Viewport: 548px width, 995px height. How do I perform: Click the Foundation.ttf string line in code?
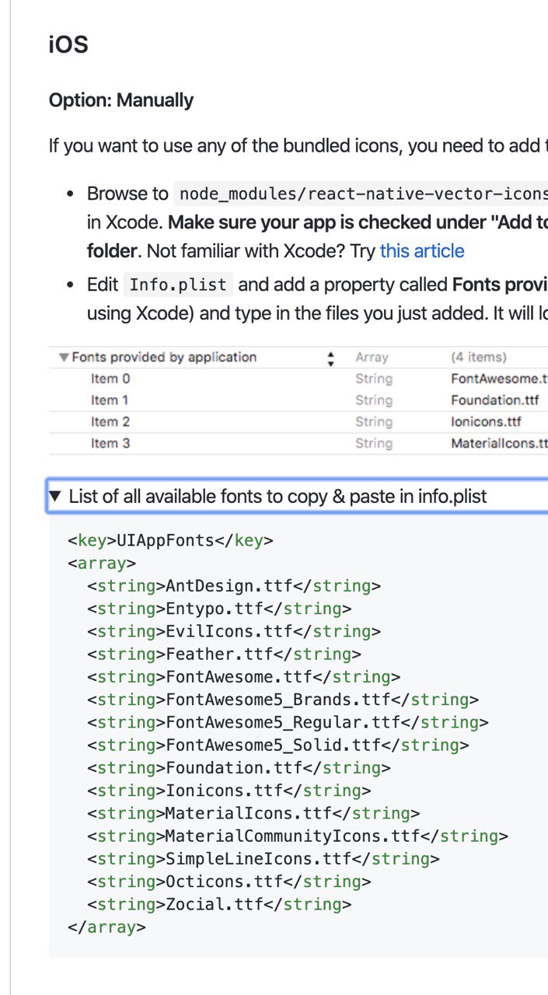[239, 767]
